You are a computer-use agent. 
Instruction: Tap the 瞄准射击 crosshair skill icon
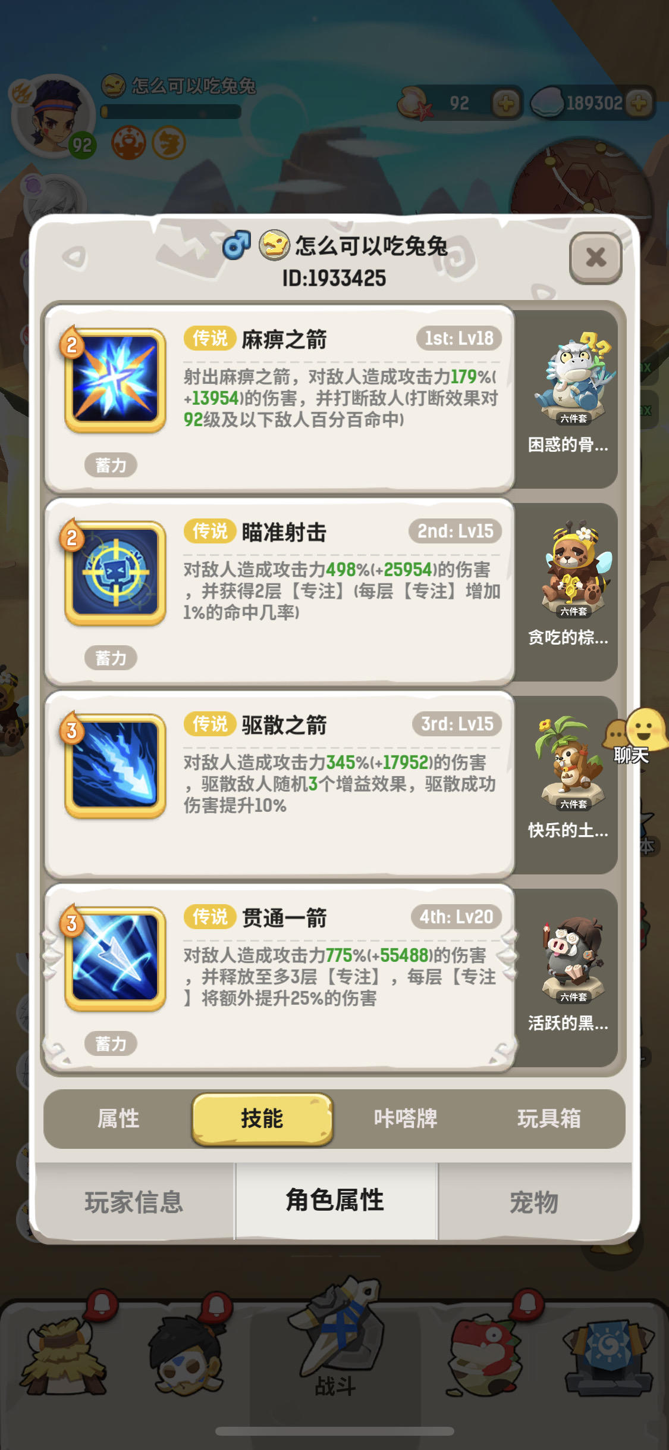pos(115,572)
